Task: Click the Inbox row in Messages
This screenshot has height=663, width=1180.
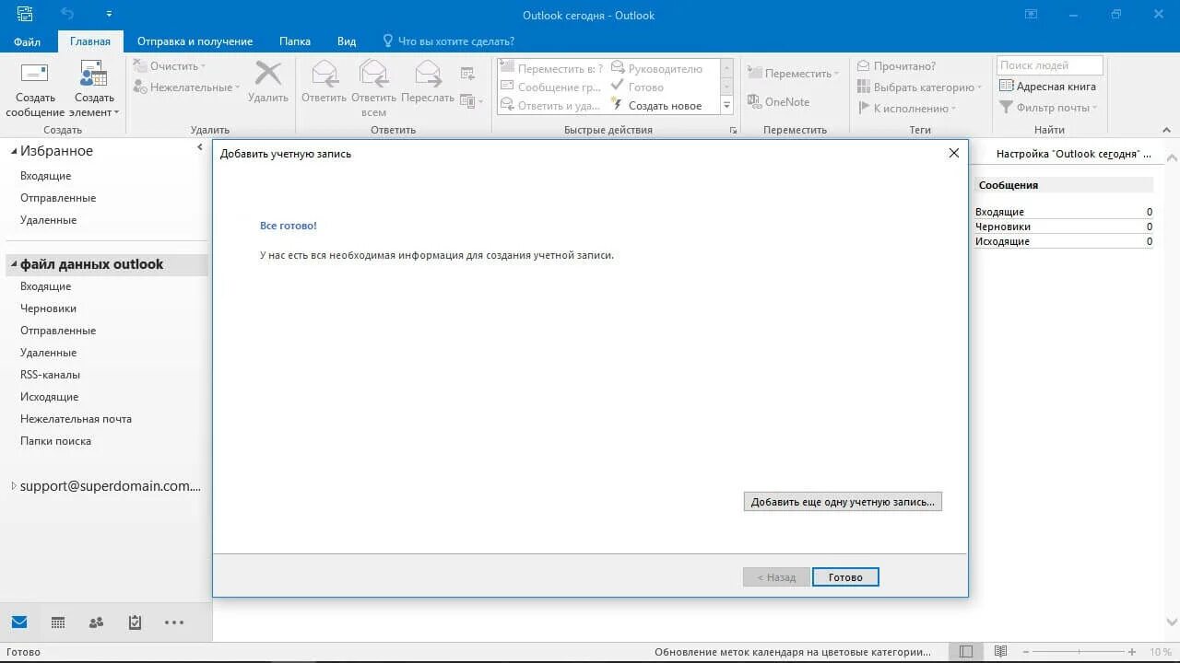Action: 1064,212
